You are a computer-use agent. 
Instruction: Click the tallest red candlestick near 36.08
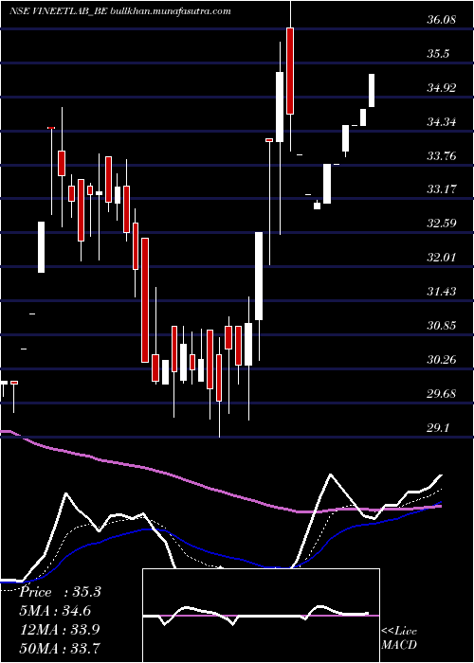[290, 71]
